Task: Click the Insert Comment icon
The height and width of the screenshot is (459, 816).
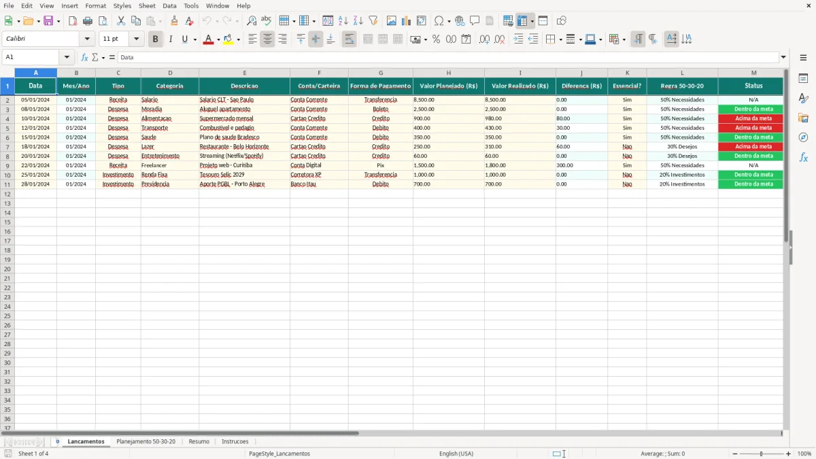Action: point(475,21)
